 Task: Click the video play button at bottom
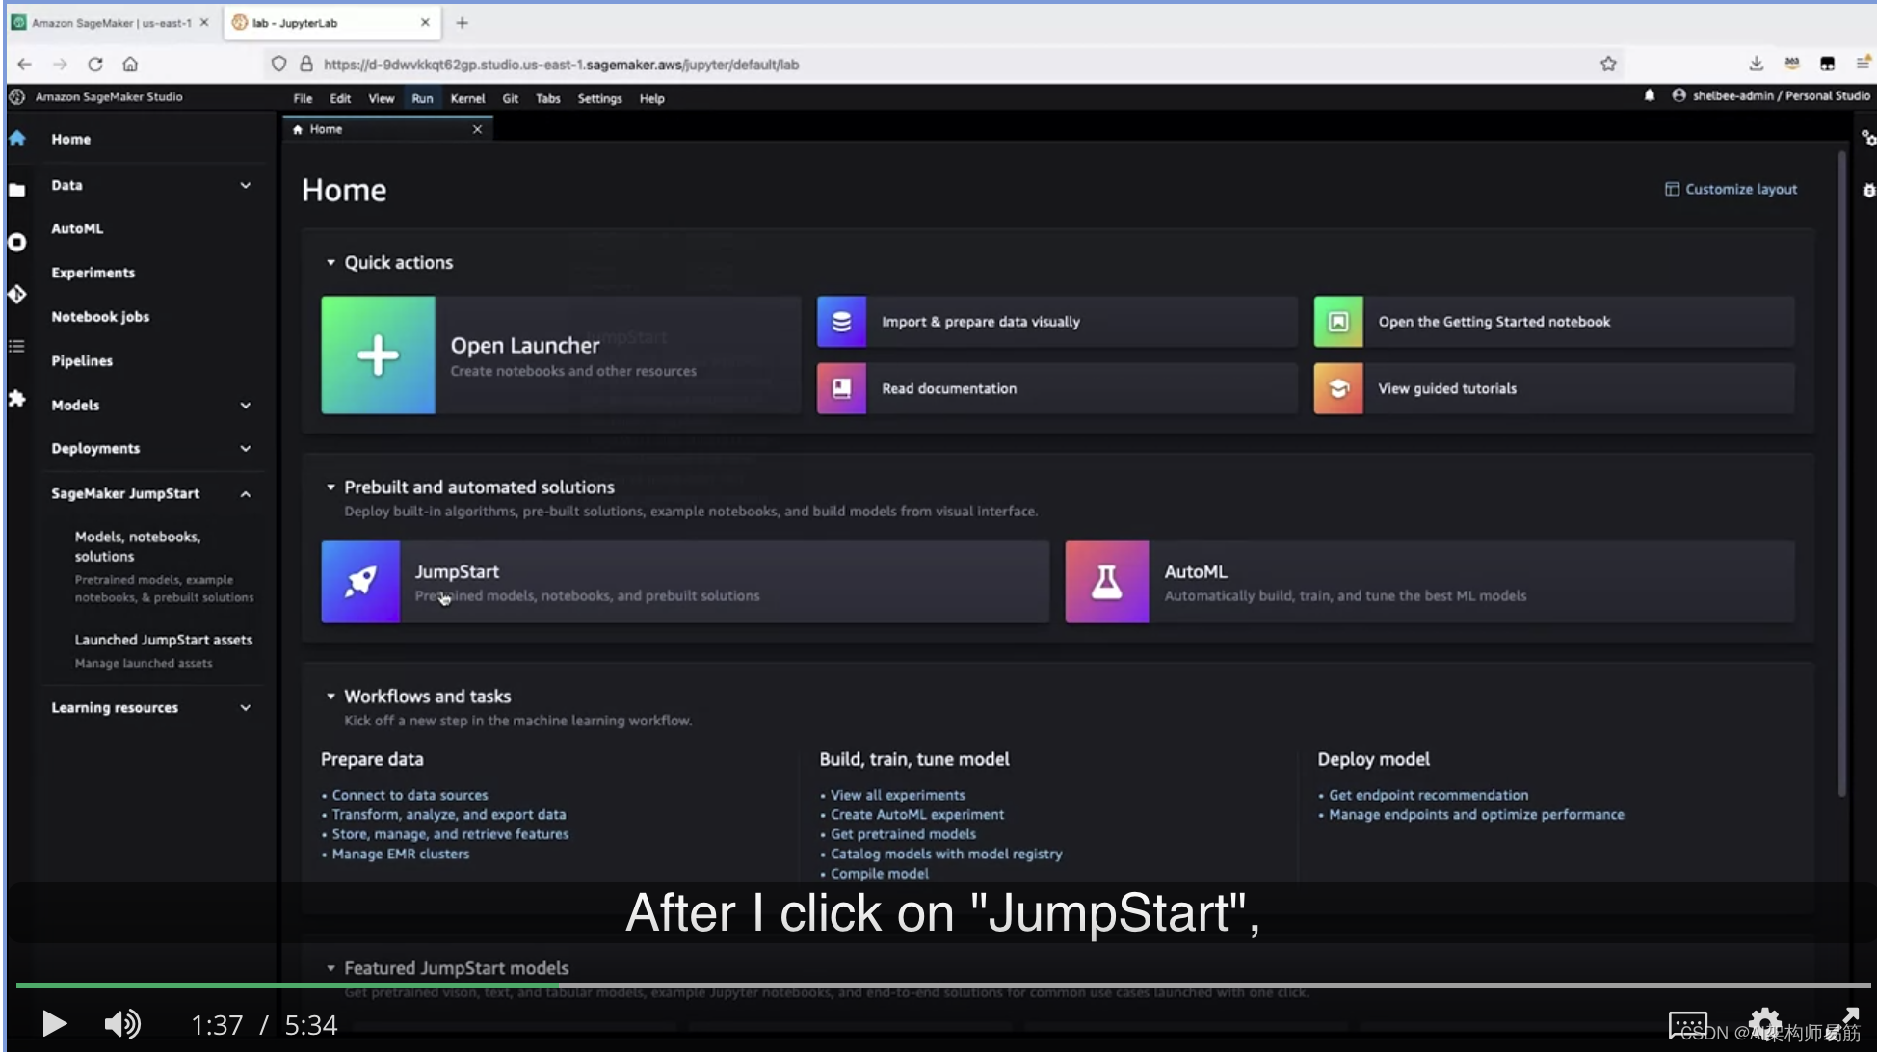point(54,1024)
